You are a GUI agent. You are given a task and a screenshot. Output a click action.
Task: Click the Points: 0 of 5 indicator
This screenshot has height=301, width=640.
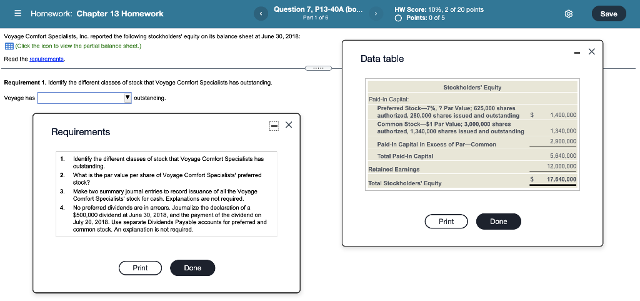coord(420,18)
